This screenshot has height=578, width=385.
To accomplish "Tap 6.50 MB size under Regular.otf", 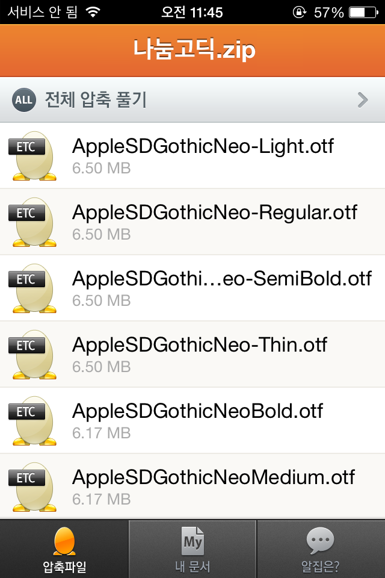I will (x=101, y=235).
